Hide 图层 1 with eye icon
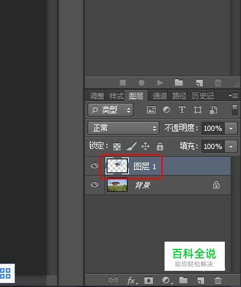The image size is (241, 287). pyautogui.click(x=95, y=166)
